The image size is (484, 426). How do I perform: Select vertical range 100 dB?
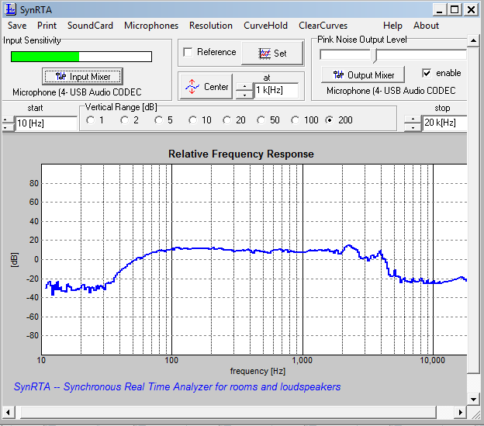[x=296, y=120]
